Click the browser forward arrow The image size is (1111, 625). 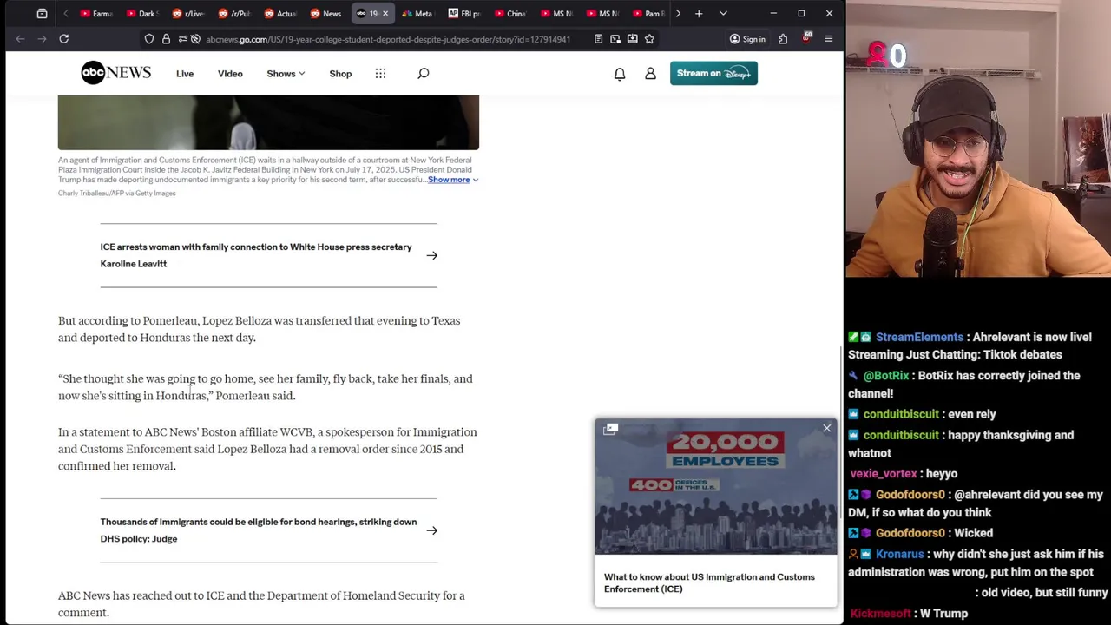pos(42,39)
